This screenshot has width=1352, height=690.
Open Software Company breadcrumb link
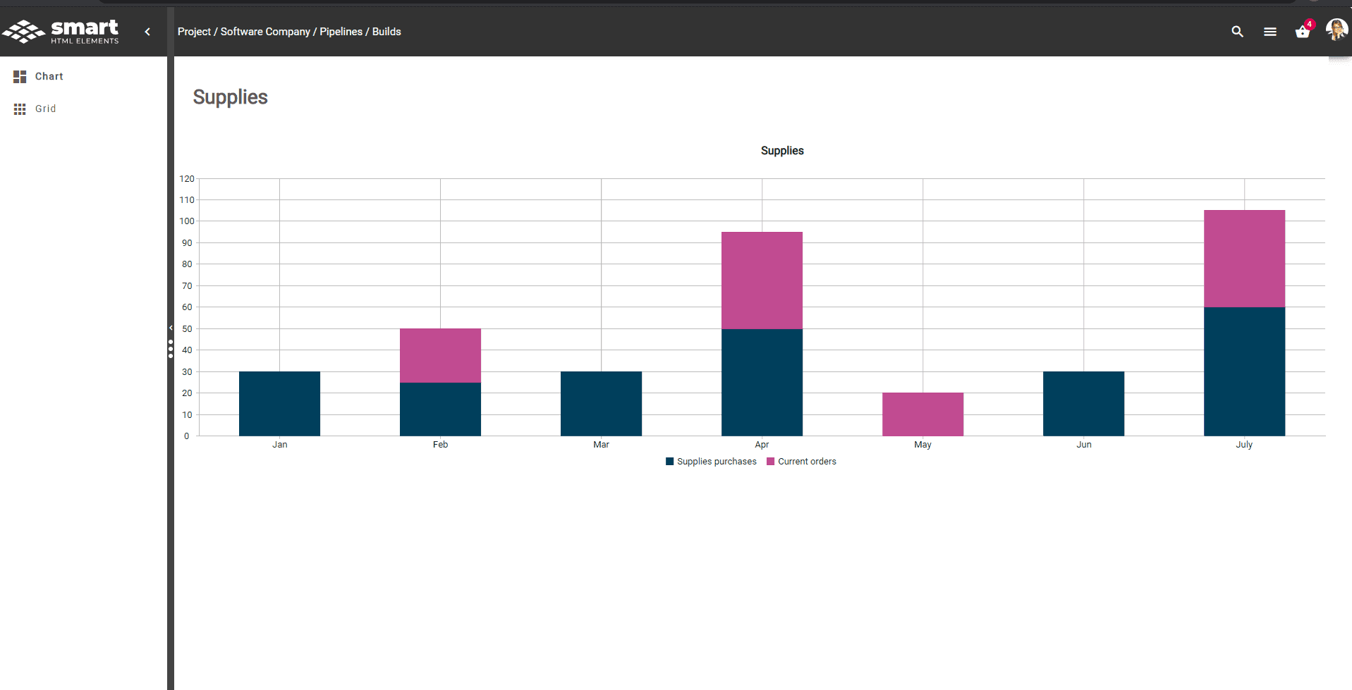pos(265,32)
